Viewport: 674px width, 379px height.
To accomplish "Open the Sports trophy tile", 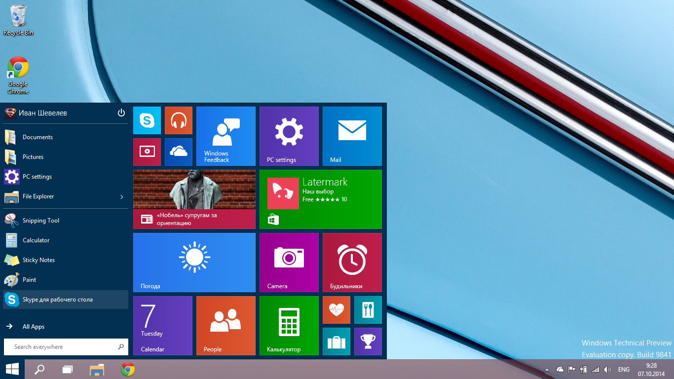I will point(368,341).
